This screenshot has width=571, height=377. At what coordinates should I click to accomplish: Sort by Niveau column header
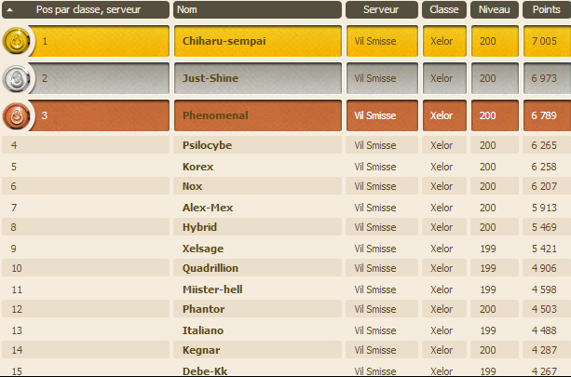pos(495,9)
